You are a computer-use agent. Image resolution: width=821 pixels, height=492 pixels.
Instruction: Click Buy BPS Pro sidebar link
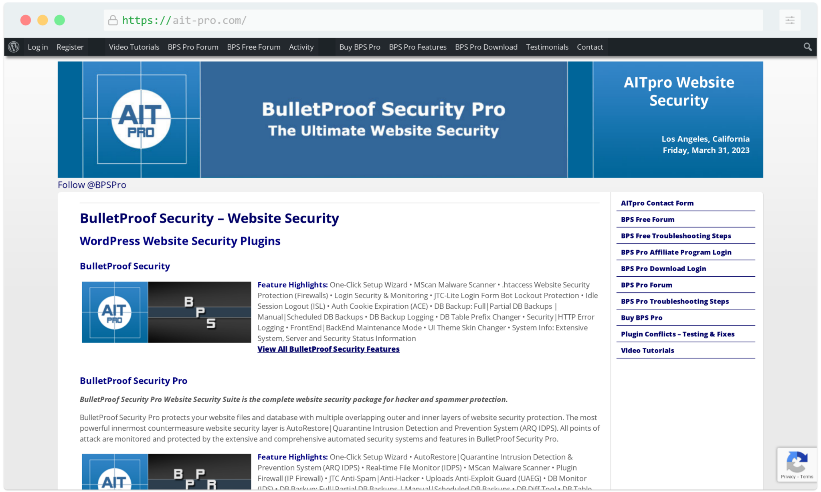coord(641,318)
